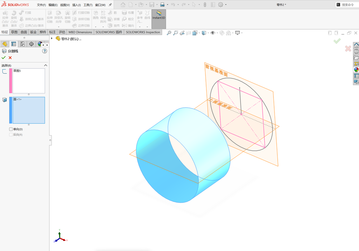Viewport: 359px width, 251px height.
Task: Click the 搜索命令 search box
Action: point(347,5)
